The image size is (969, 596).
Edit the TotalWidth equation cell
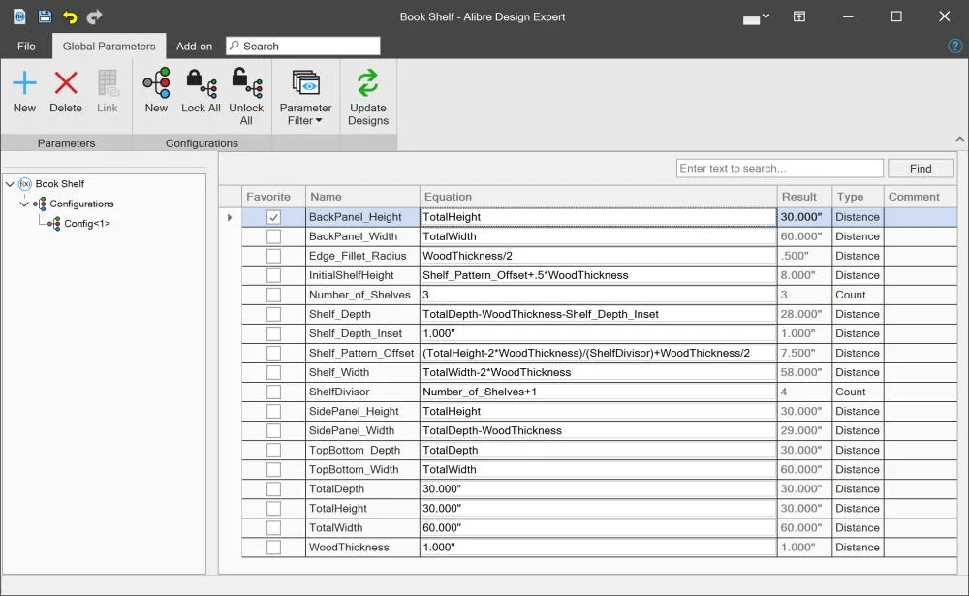point(598,528)
